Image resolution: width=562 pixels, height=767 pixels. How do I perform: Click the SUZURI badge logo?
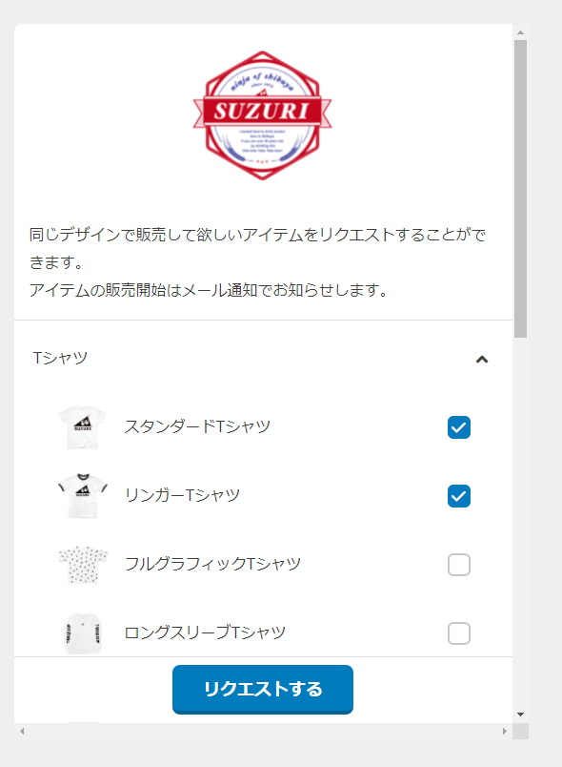[262, 115]
